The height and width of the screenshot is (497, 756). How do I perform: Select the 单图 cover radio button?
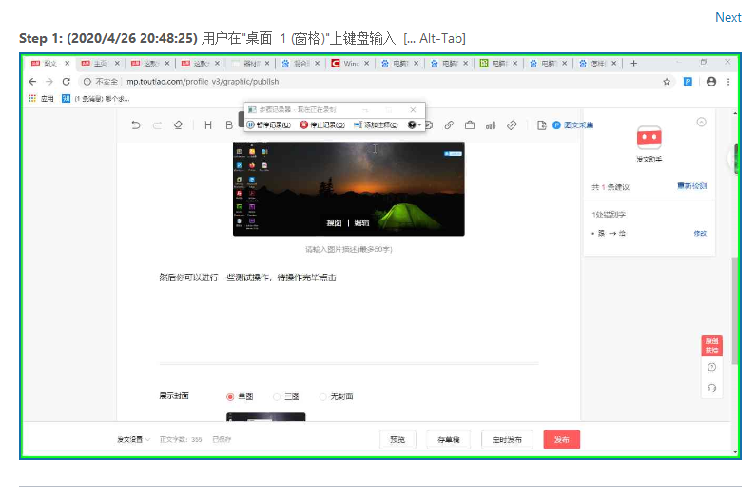click(230, 397)
